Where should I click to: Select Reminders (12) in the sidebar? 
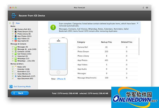coord(24,72)
